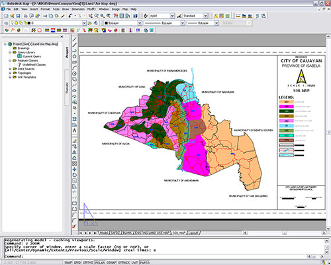
Task: Open the 'Standard' dimension style dropdown
Action: (x=206, y=16)
